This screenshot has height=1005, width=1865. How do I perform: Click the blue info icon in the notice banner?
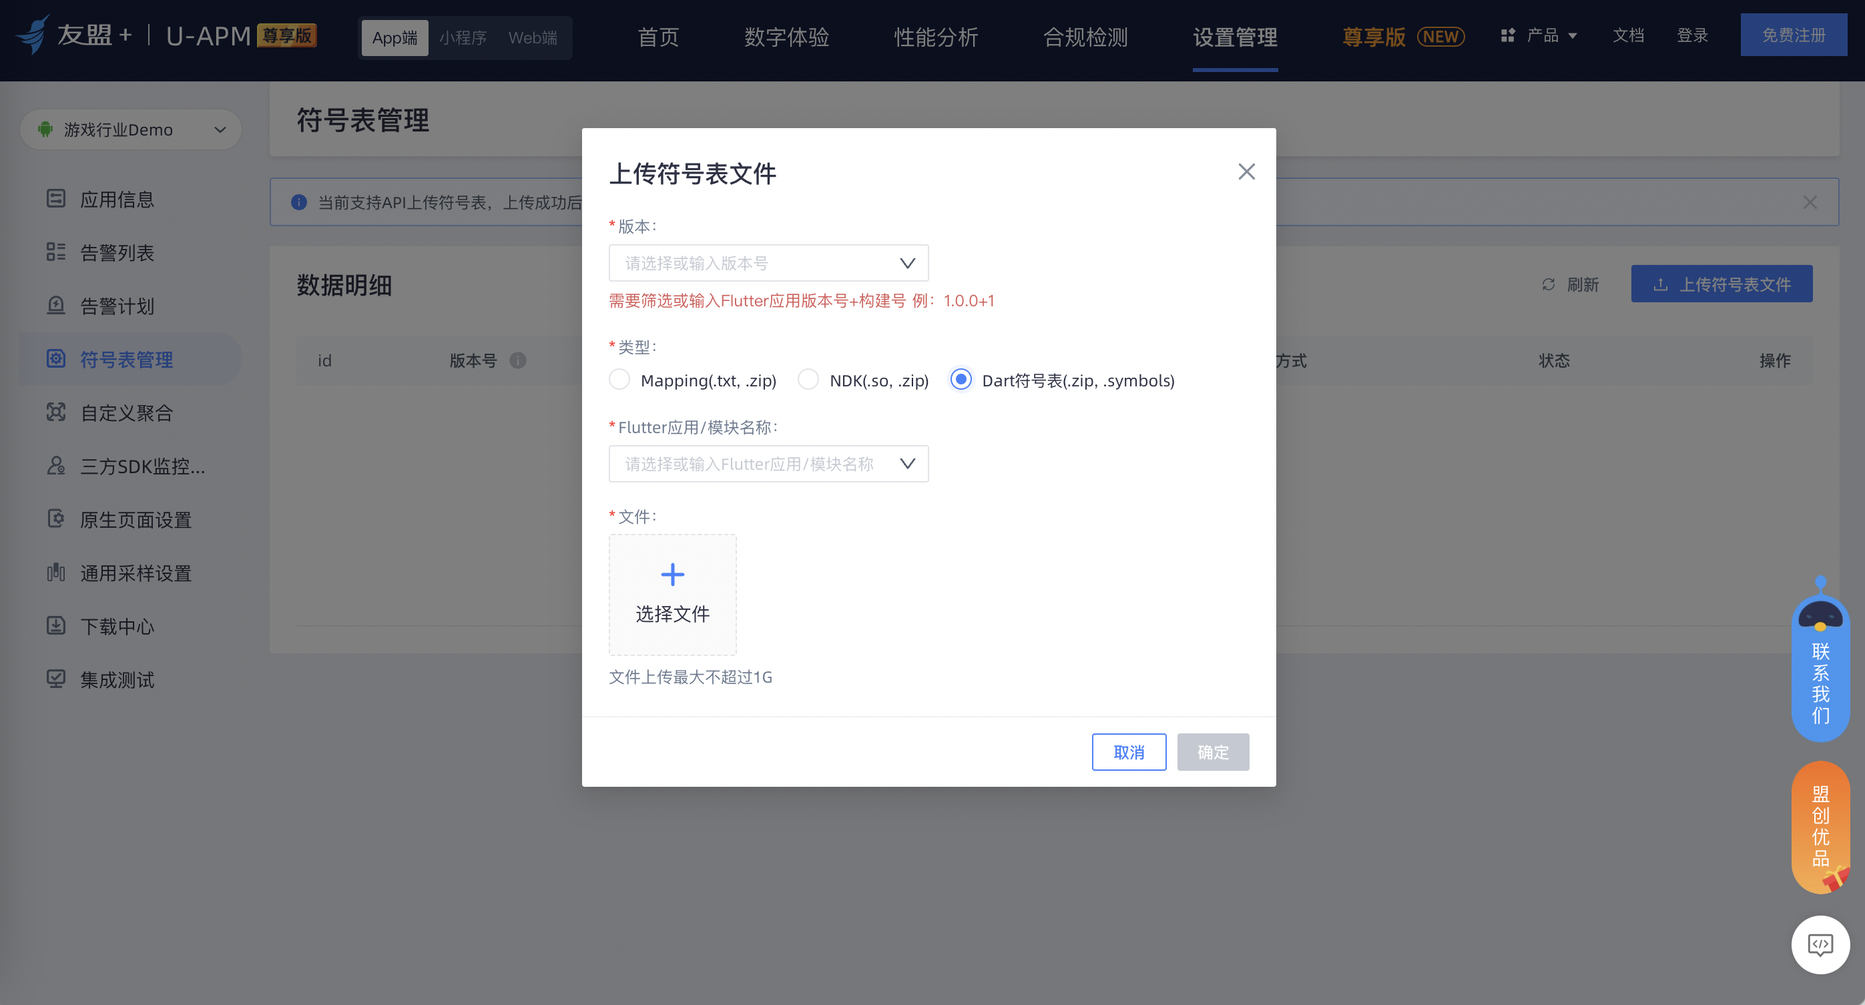(299, 202)
